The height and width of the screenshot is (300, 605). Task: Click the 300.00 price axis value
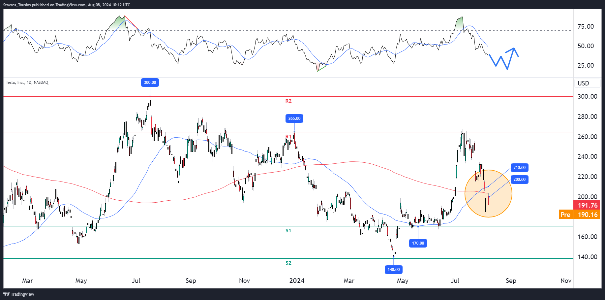tap(588, 96)
